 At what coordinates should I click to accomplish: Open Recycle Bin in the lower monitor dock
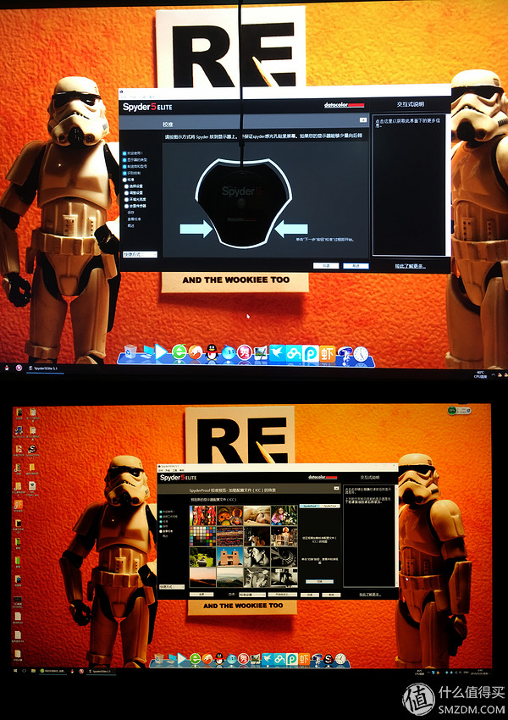[x=159, y=659]
